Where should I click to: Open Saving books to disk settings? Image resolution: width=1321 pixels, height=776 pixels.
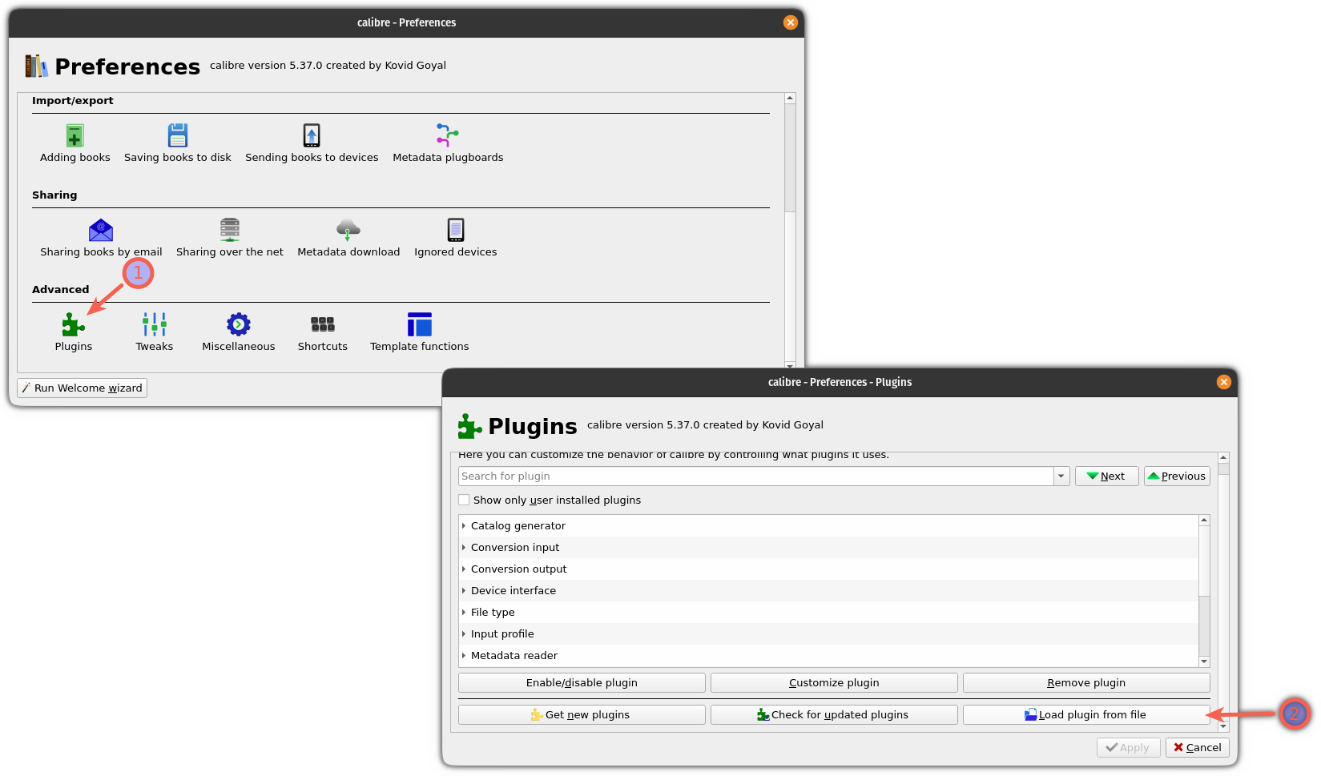pyautogui.click(x=177, y=143)
